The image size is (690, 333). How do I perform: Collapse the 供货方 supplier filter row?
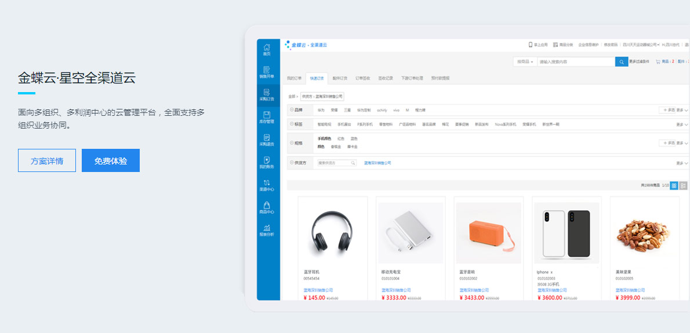click(292, 163)
